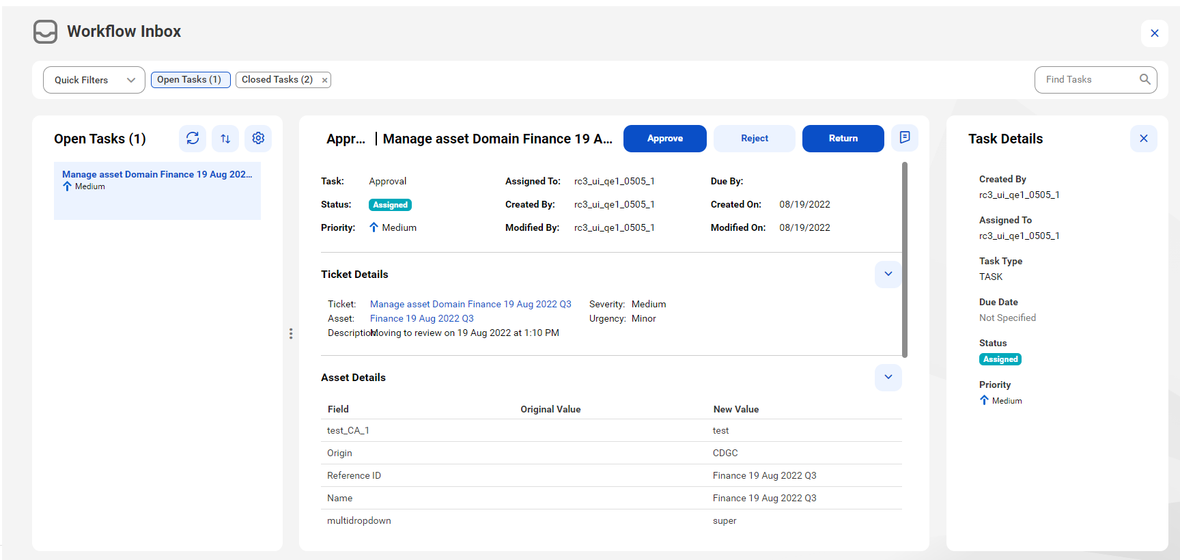This screenshot has height=560, width=1180.
Task: Click the Field column header
Action: [x=338, y=409]
